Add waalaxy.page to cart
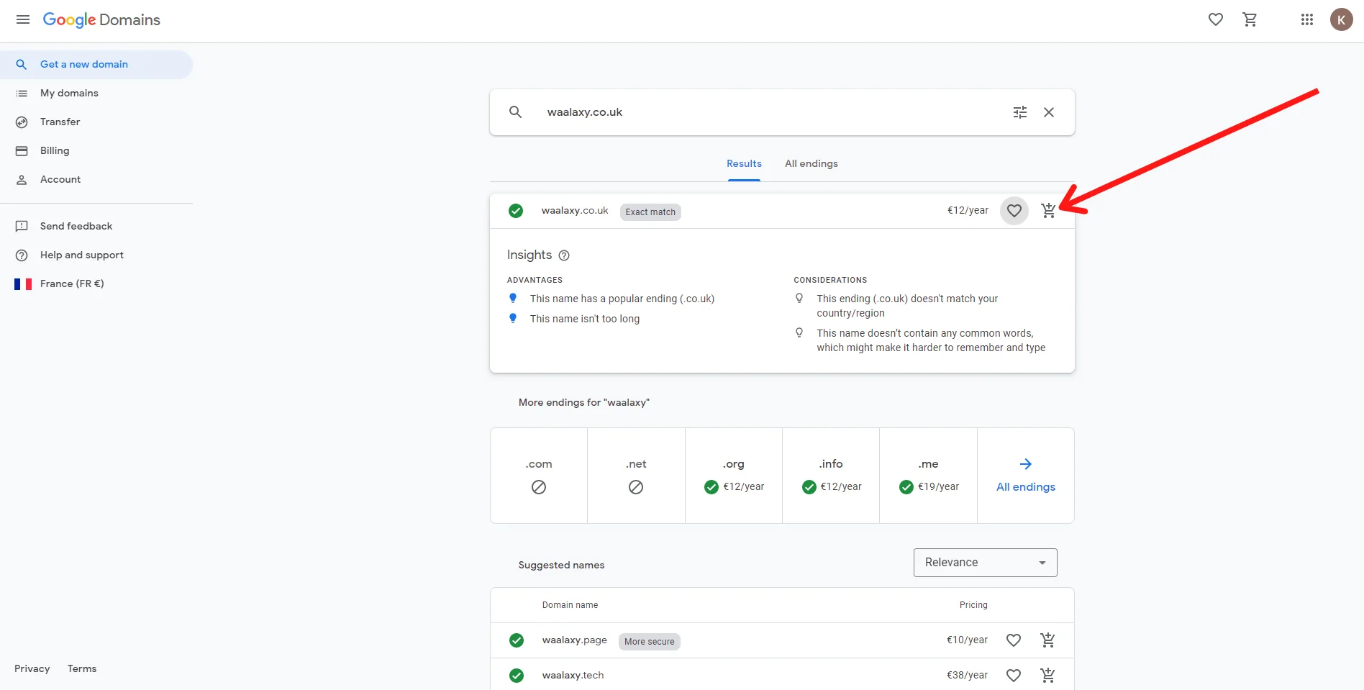This screenshot has width=1364, height=690. click(x=1048, y=640)
